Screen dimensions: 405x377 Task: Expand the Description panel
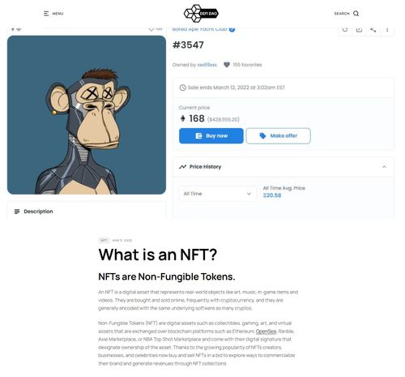coord(87,212)
